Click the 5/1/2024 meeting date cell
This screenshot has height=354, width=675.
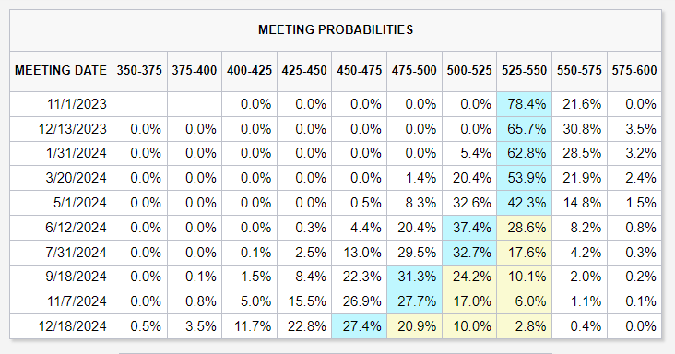(x=61, y=203)
